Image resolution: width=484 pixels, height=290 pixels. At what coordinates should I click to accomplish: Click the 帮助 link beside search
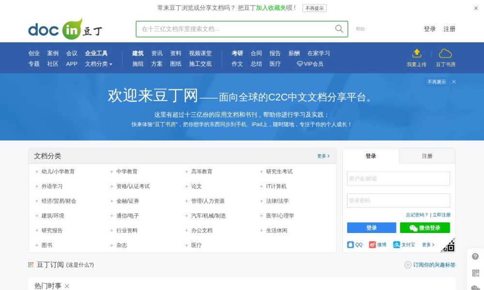tap(360, 29)
